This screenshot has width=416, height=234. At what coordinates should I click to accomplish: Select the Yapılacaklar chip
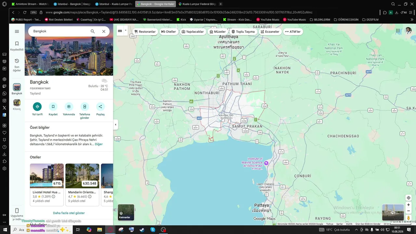[x=193, y=32]
